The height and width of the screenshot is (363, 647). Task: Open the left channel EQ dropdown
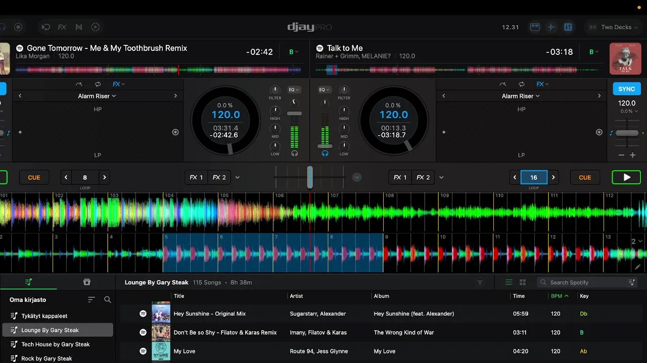[294, 90]
